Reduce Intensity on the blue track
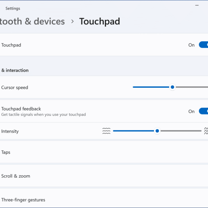The image size is (208, 208). (x=133, y=131)
